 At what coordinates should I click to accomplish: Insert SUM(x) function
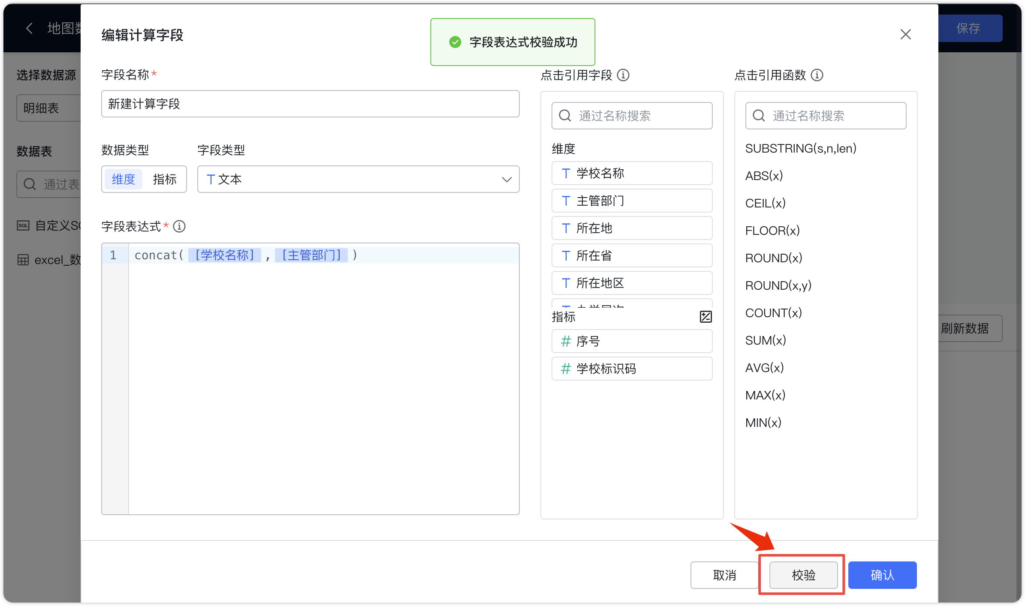(766, 340)
